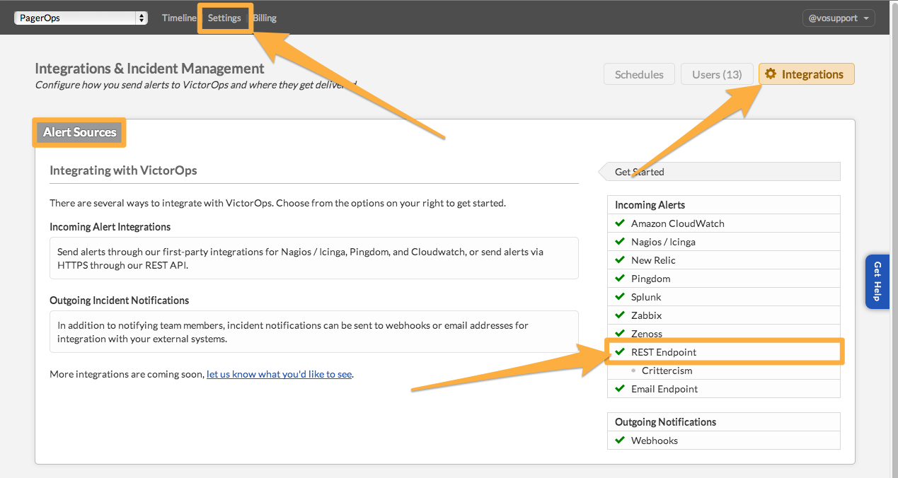Click the incoming alert description box about Nagios and Pingdom

coord(314,258)
